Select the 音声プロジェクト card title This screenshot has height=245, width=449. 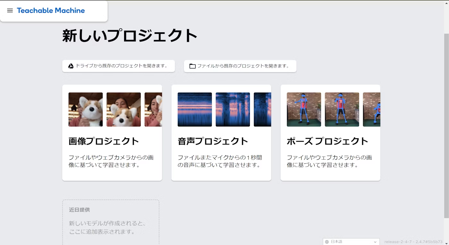pos(213,141)
